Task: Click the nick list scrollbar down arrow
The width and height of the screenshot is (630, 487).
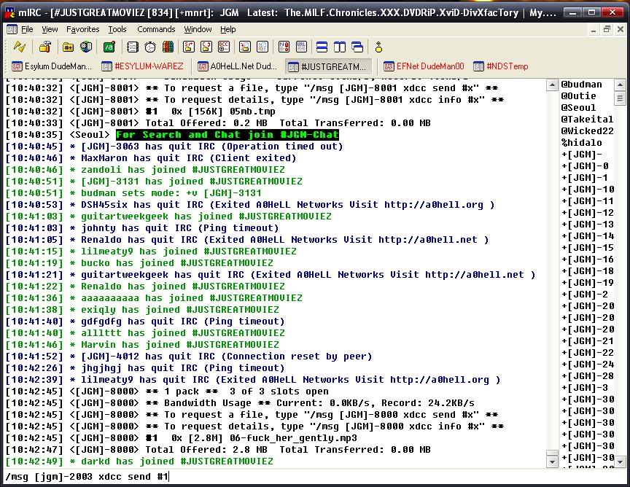Action: point(621,461)
